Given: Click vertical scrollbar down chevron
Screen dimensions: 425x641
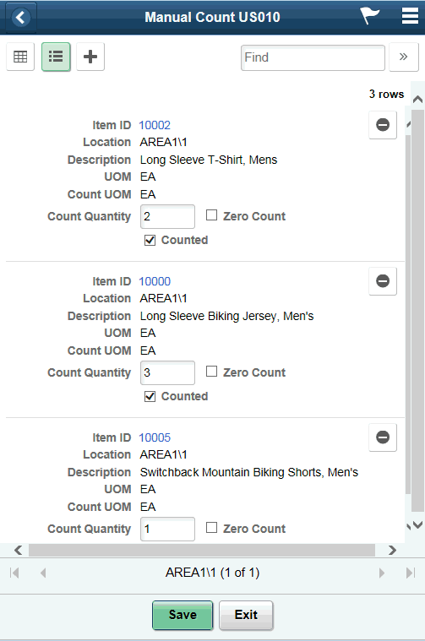Looking at the screenshot, I should point(417,525).
